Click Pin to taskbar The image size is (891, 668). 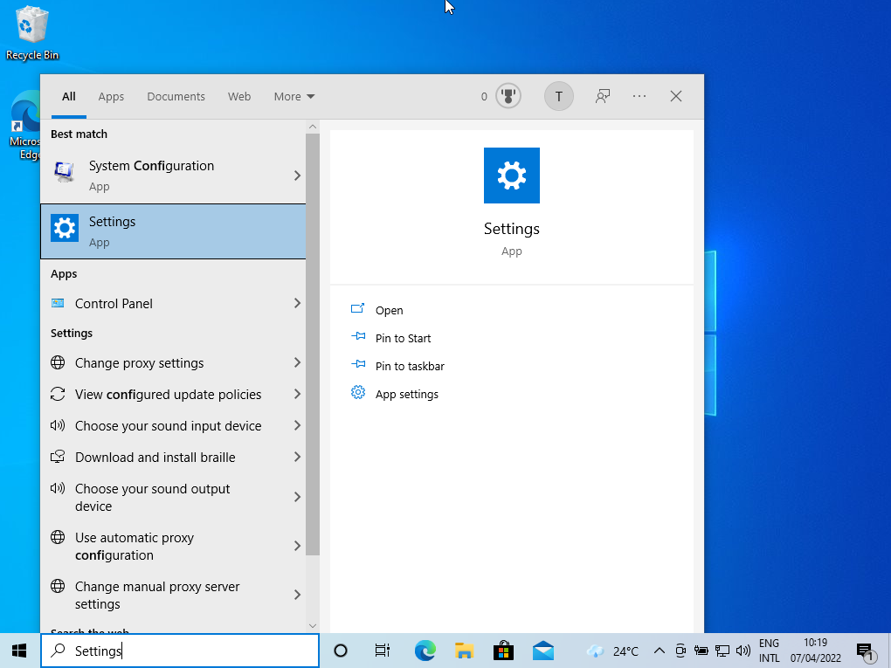pyautogui.click(x=410, y=366)
